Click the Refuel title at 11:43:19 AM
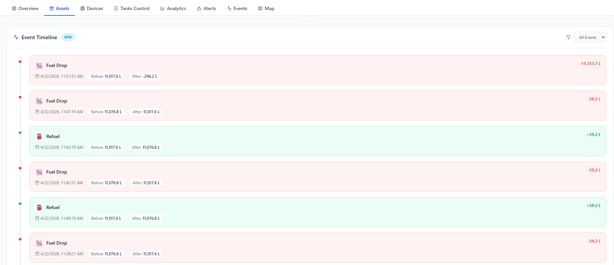The image size is (614, 265). point(53,137)
